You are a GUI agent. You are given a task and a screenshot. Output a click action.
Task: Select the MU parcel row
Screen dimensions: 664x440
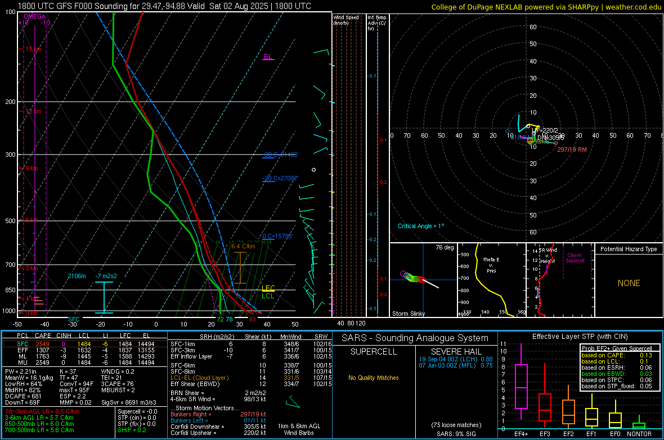[x=85, y=362]
